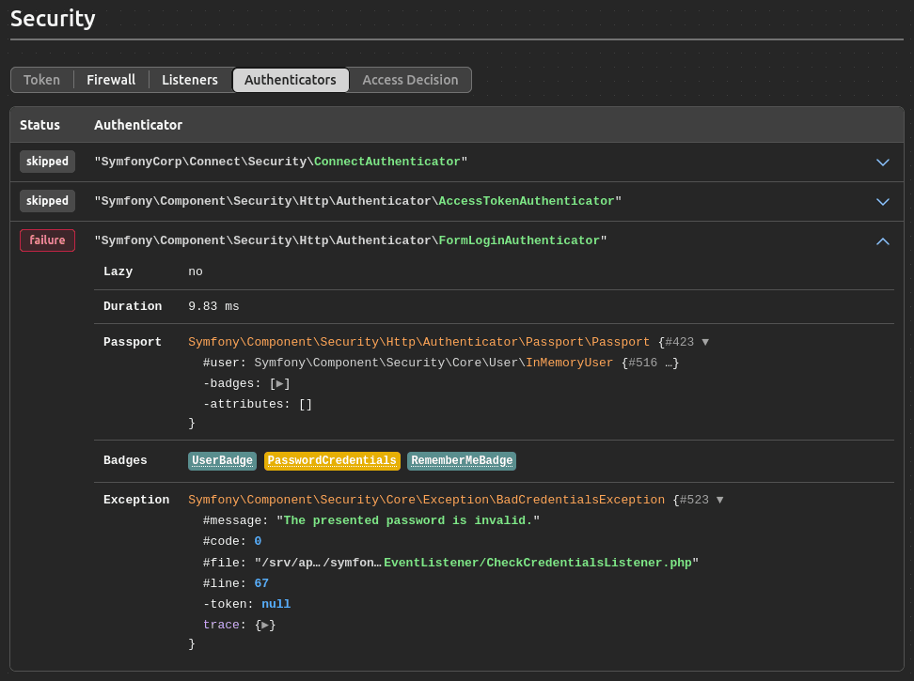Click the skipped status of AccessTokenAuthenticator

[47, 201]
